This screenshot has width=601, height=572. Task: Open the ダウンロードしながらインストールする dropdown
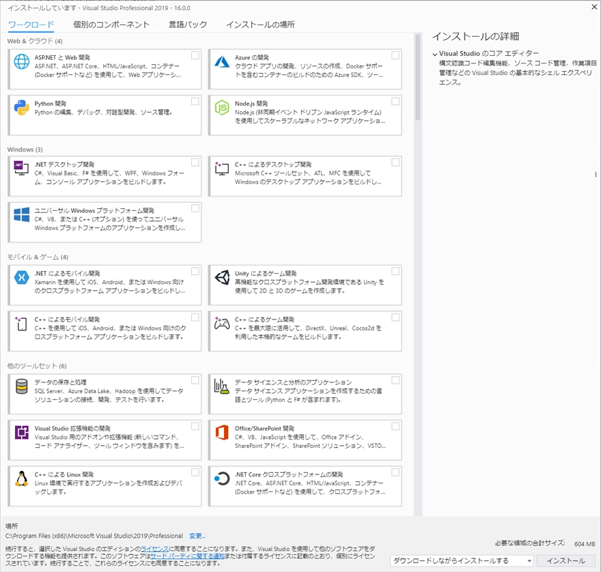click(462, 561)
